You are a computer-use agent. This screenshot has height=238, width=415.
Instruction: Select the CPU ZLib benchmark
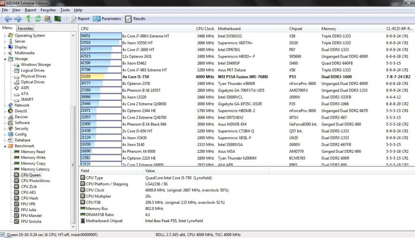pyautogui.click(x=29, y=186)
